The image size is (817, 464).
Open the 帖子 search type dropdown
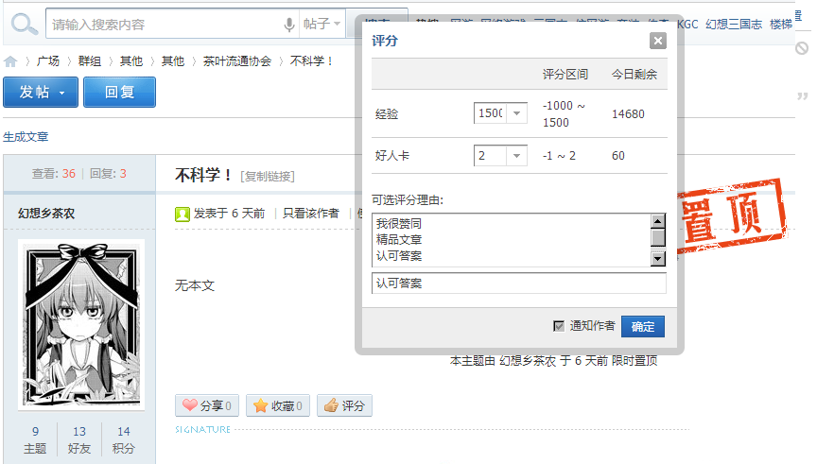pos(322,24)
